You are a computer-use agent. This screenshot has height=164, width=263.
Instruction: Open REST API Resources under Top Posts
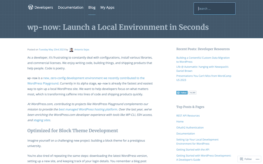point(188,115)
